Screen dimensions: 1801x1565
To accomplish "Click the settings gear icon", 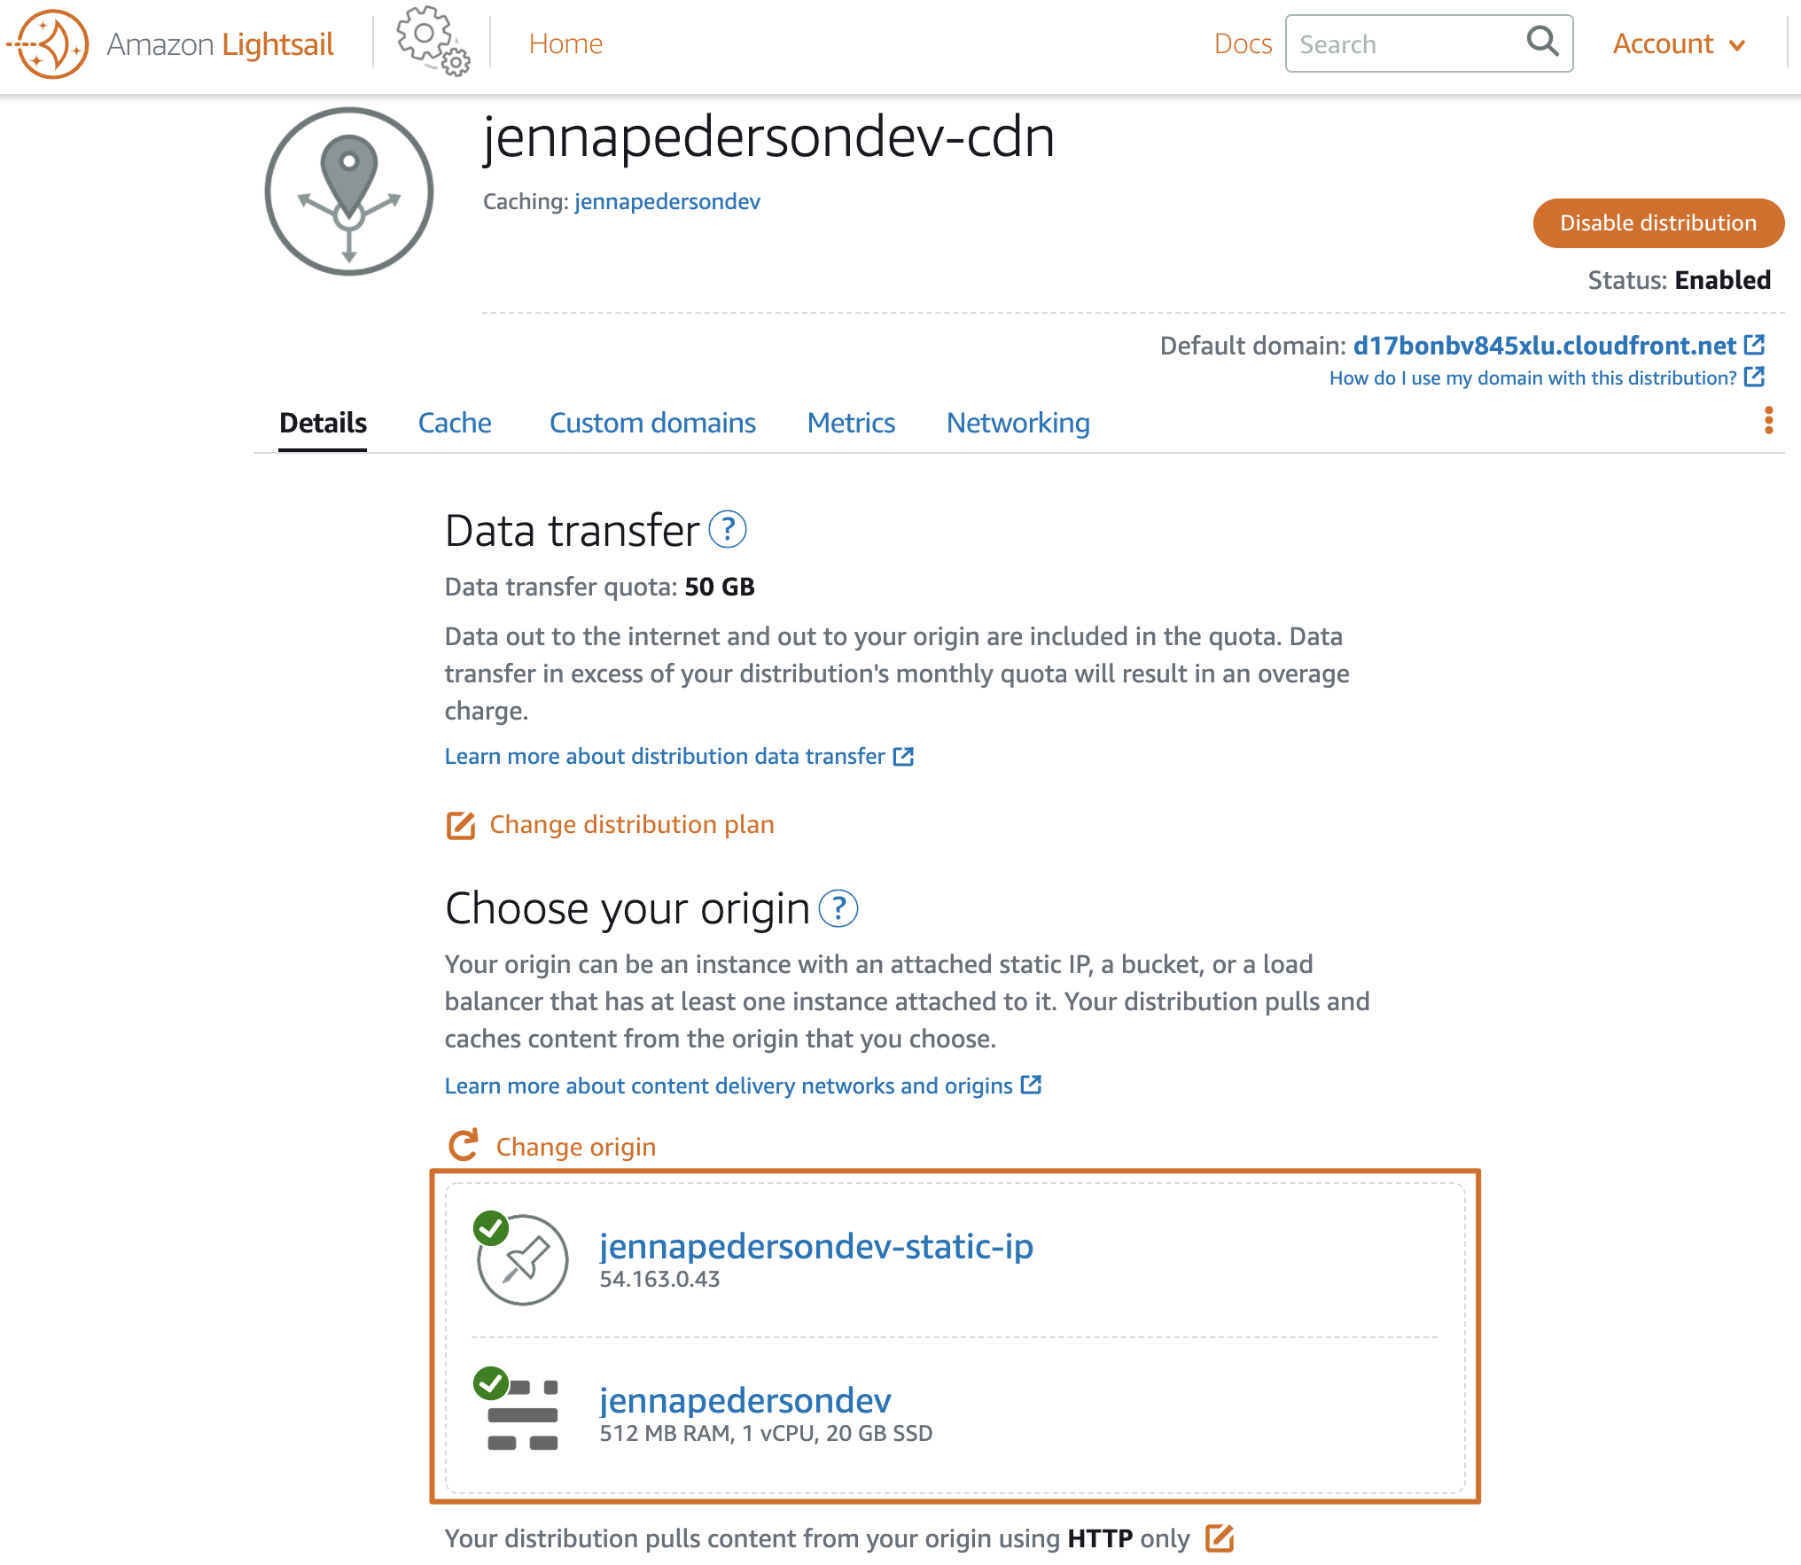I will [431, 42].
